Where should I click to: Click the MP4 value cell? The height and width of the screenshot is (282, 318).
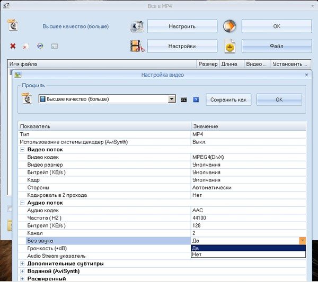(249, 134)
